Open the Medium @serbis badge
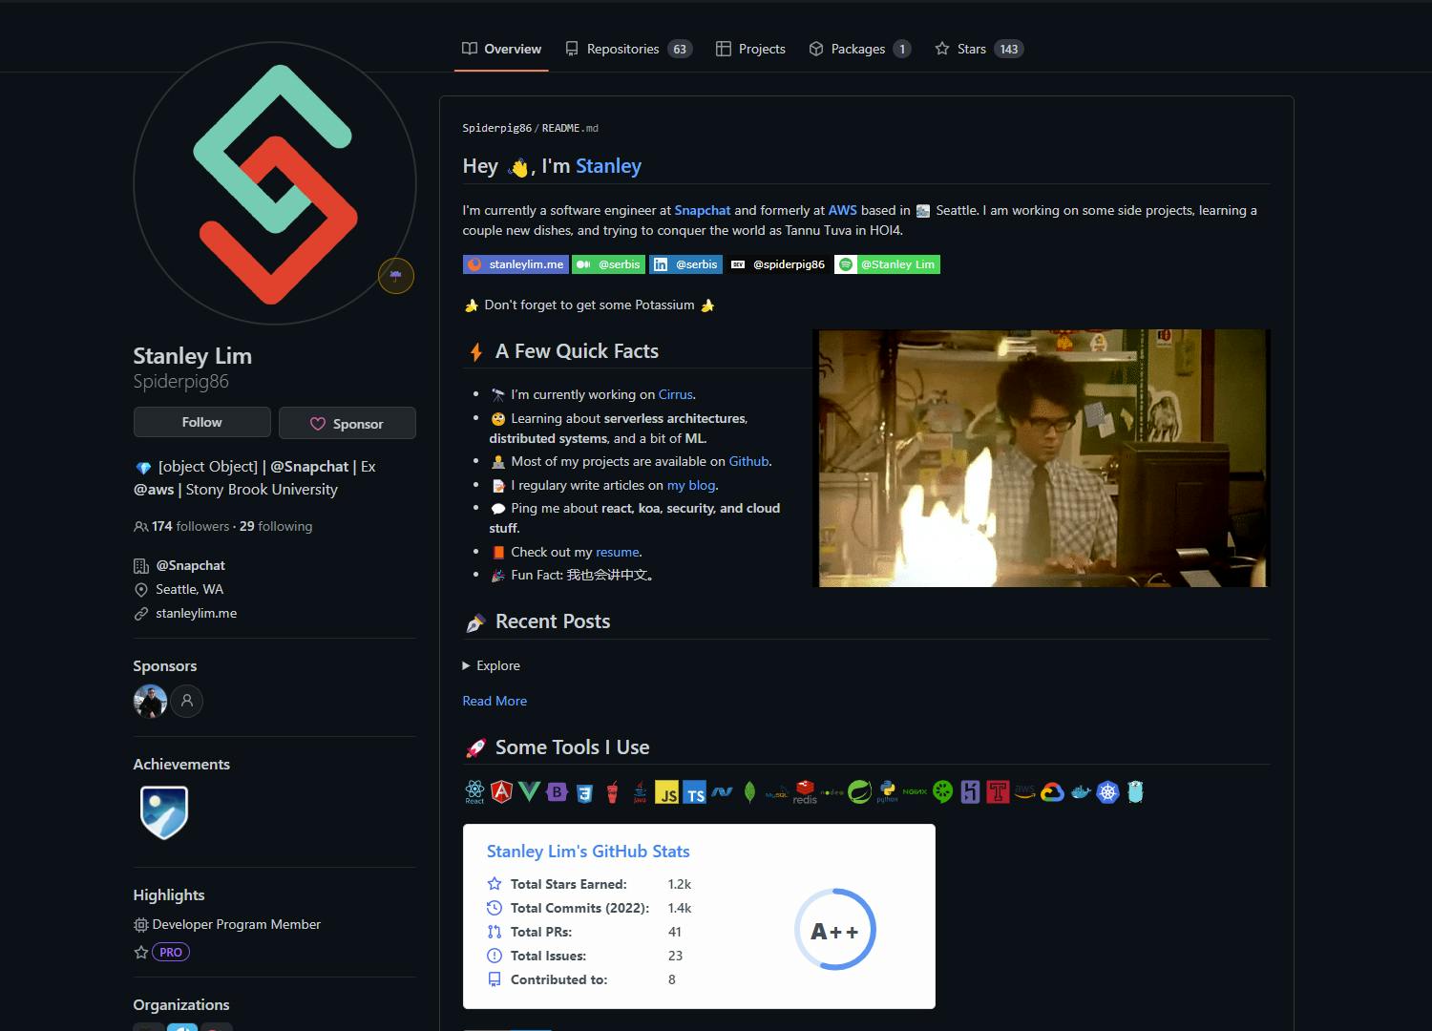 (x=609, y=264)
